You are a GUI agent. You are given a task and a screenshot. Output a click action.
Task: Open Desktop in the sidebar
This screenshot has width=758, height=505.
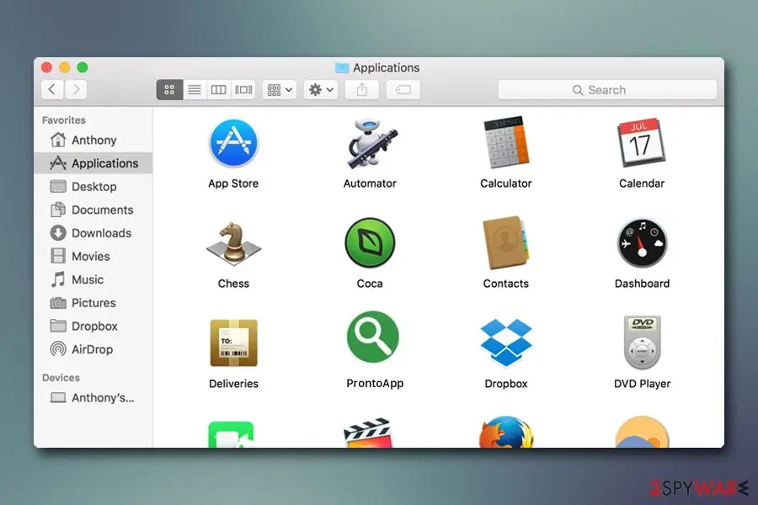[93, 187]
